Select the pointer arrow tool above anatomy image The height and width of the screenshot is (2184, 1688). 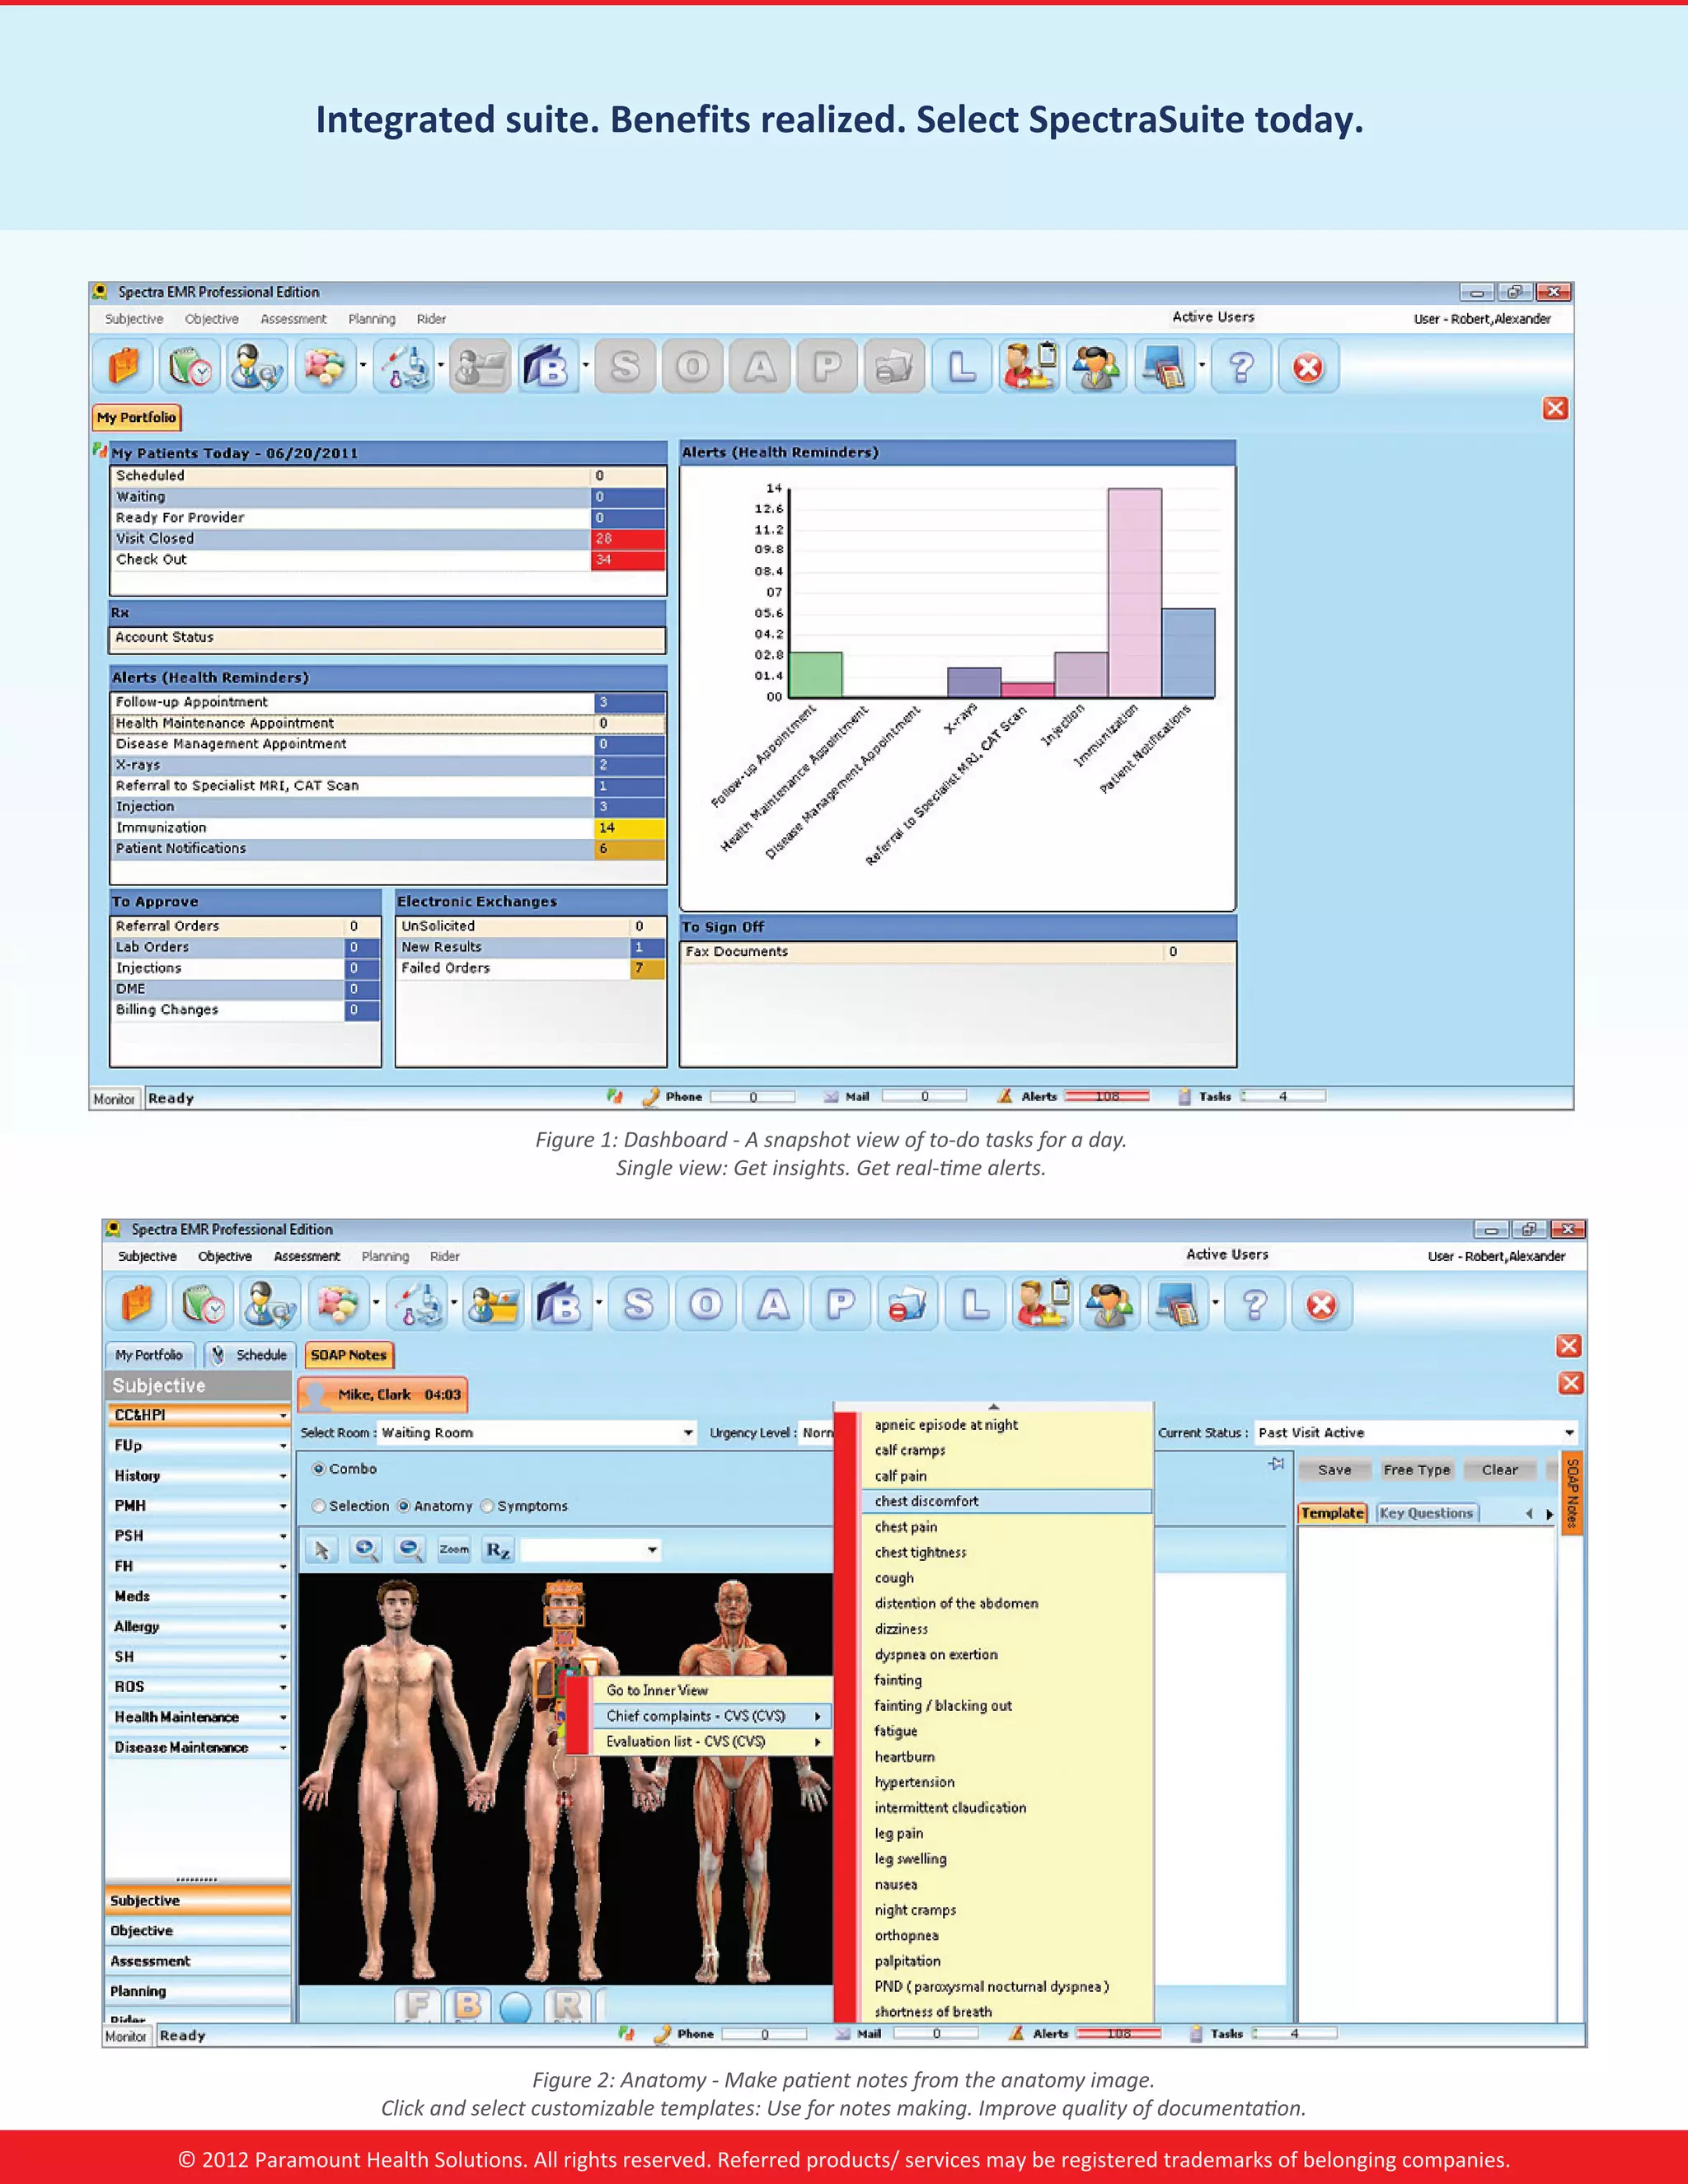(x=321, y=1550)
